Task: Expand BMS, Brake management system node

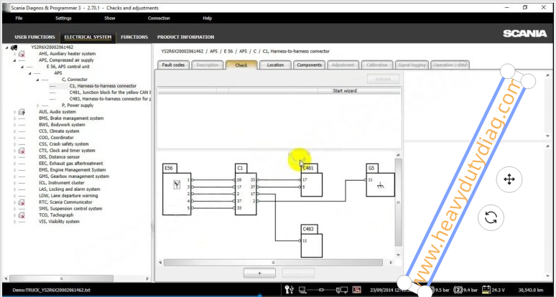Action: point(14,118)
